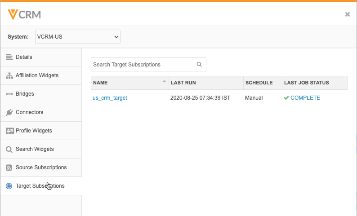Image resolution: width=357 pixels, height=216 pixels.
Task: Click the Bridges arrow icon
Action: 9,94
